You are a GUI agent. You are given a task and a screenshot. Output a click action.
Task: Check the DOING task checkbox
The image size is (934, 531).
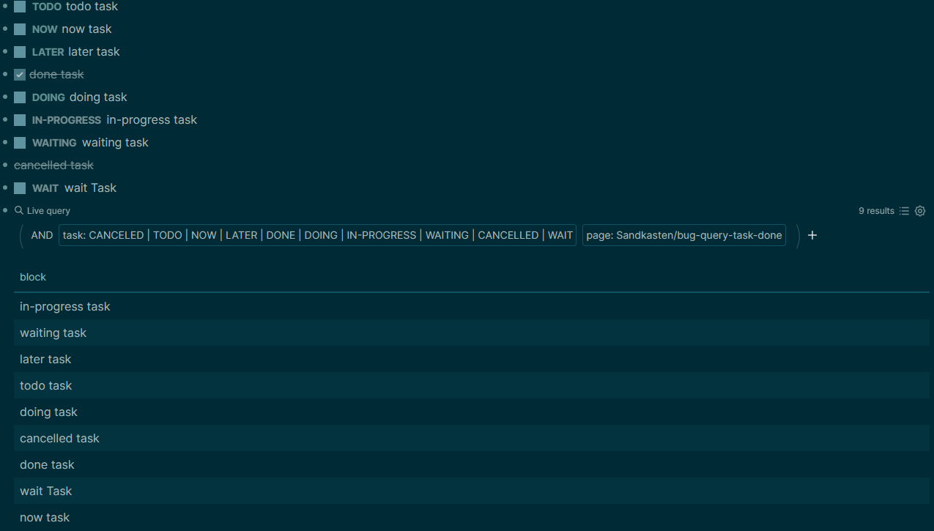click(19, 97)
